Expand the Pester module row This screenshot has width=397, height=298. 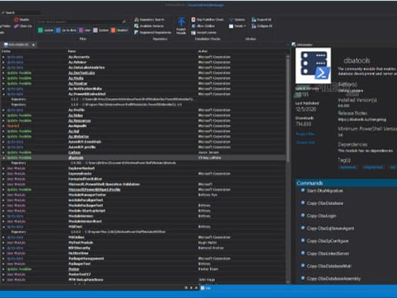pos(4,269)
